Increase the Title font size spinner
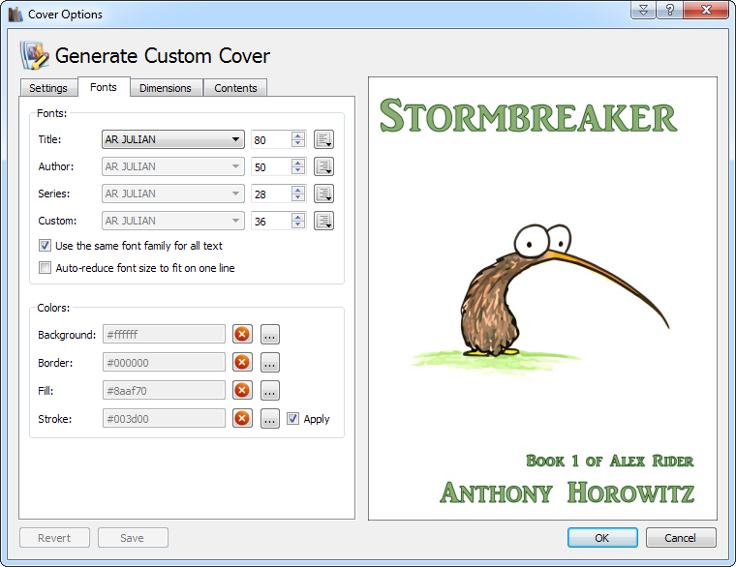The image size is (736, 567). click(x=298, y=135)
